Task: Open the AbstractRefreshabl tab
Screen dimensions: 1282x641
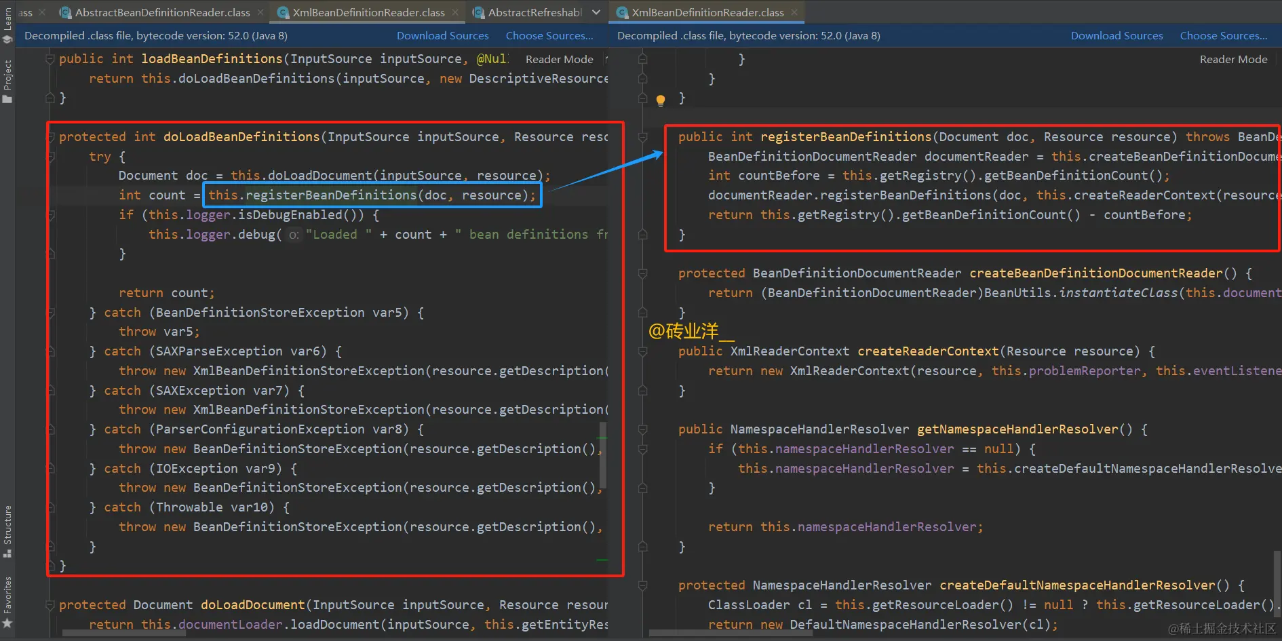Action: (526, 12)
